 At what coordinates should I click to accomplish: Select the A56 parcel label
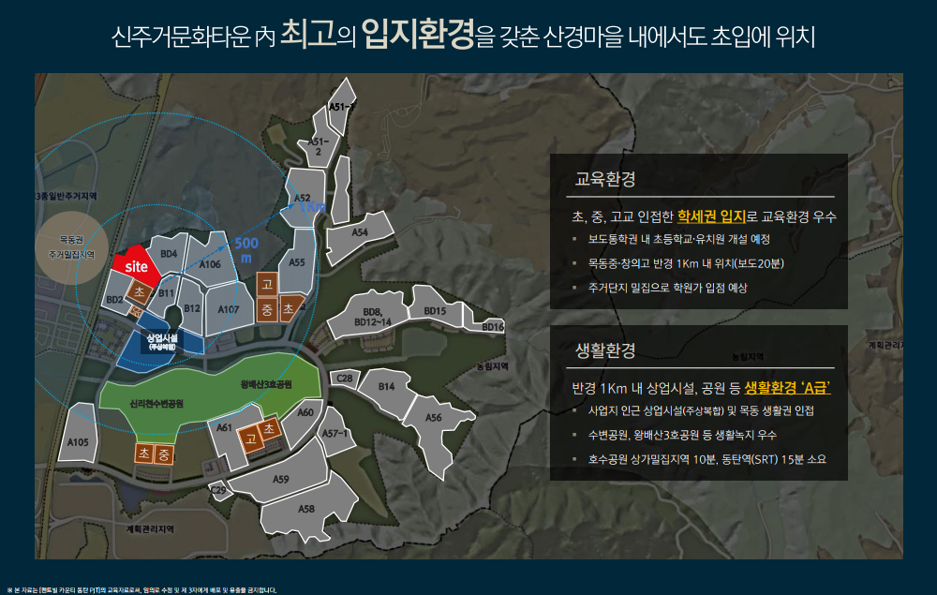coord(433,418)
